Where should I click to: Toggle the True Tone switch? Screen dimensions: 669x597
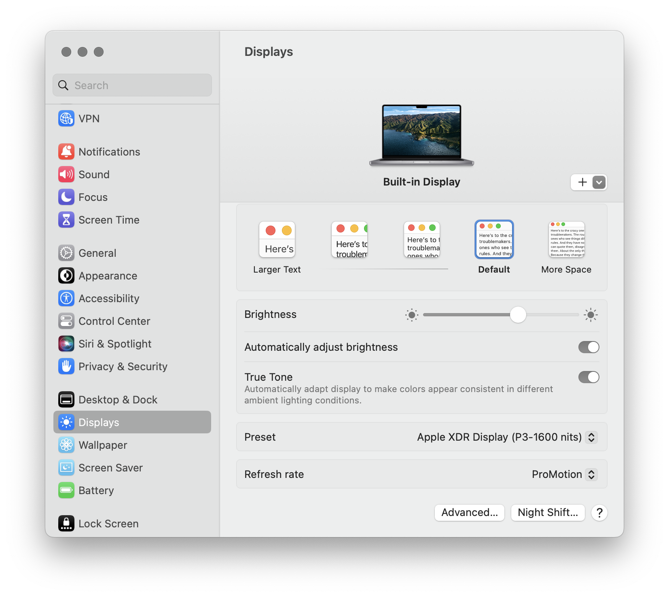(589, 377)
